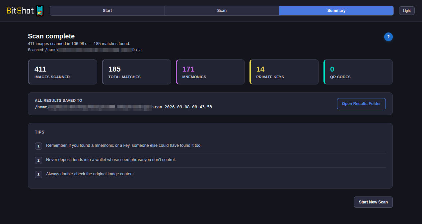Click the '411 images scanned in 106.98 s' line
The height and width of the screenshot is (224, 422).
pos(79,43)
